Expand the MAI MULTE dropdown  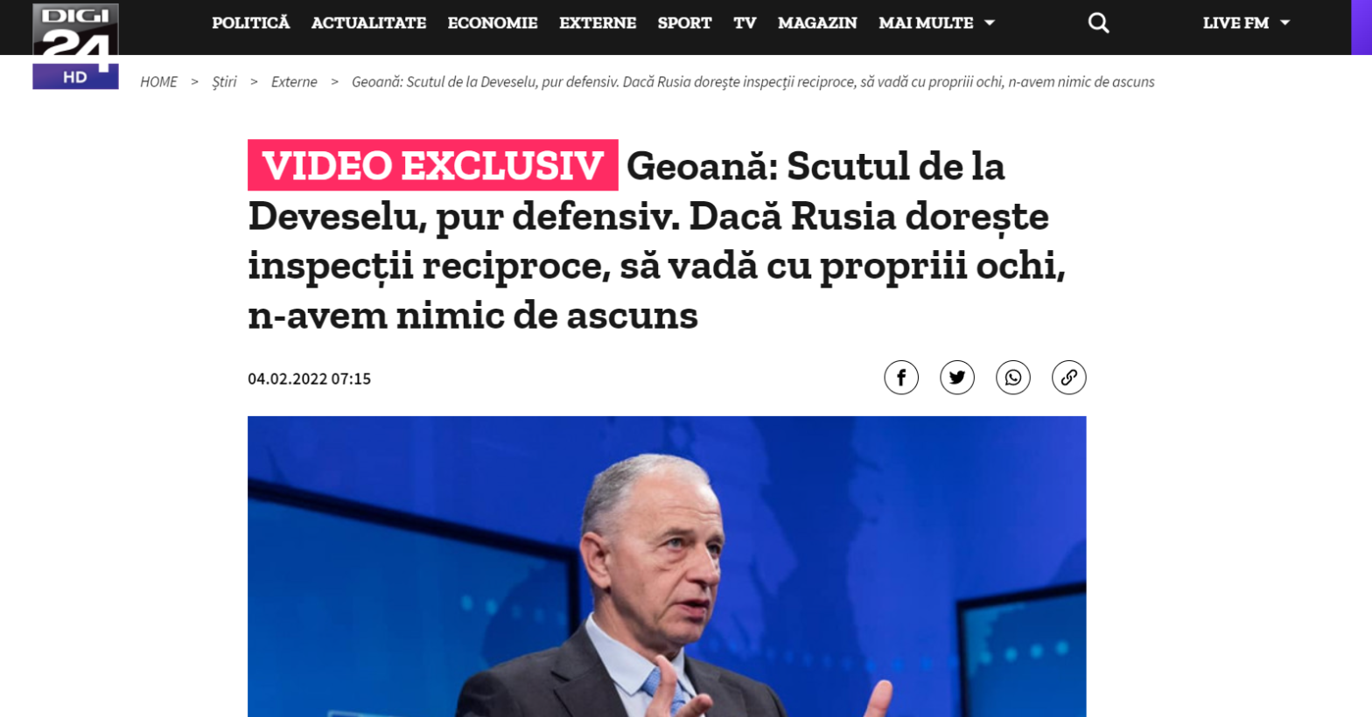pyautogui.click(x=936, y=23)
